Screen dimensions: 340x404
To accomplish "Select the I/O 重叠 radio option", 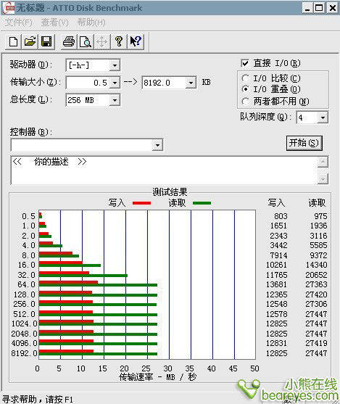I will coord(246,89).
